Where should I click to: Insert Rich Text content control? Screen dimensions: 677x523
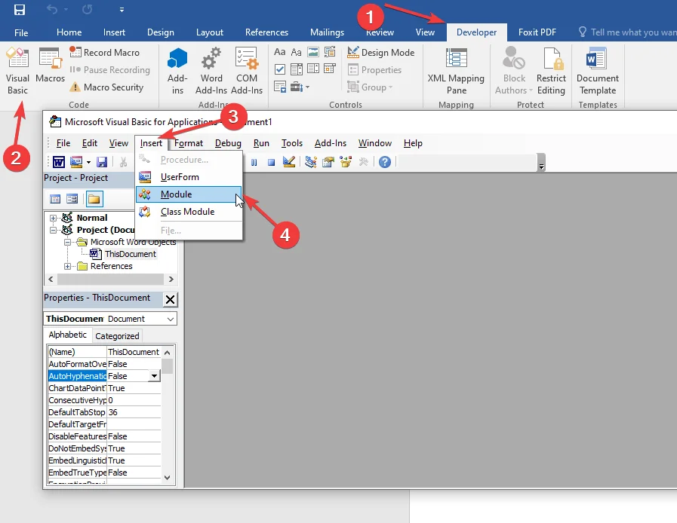pos(279,52)
